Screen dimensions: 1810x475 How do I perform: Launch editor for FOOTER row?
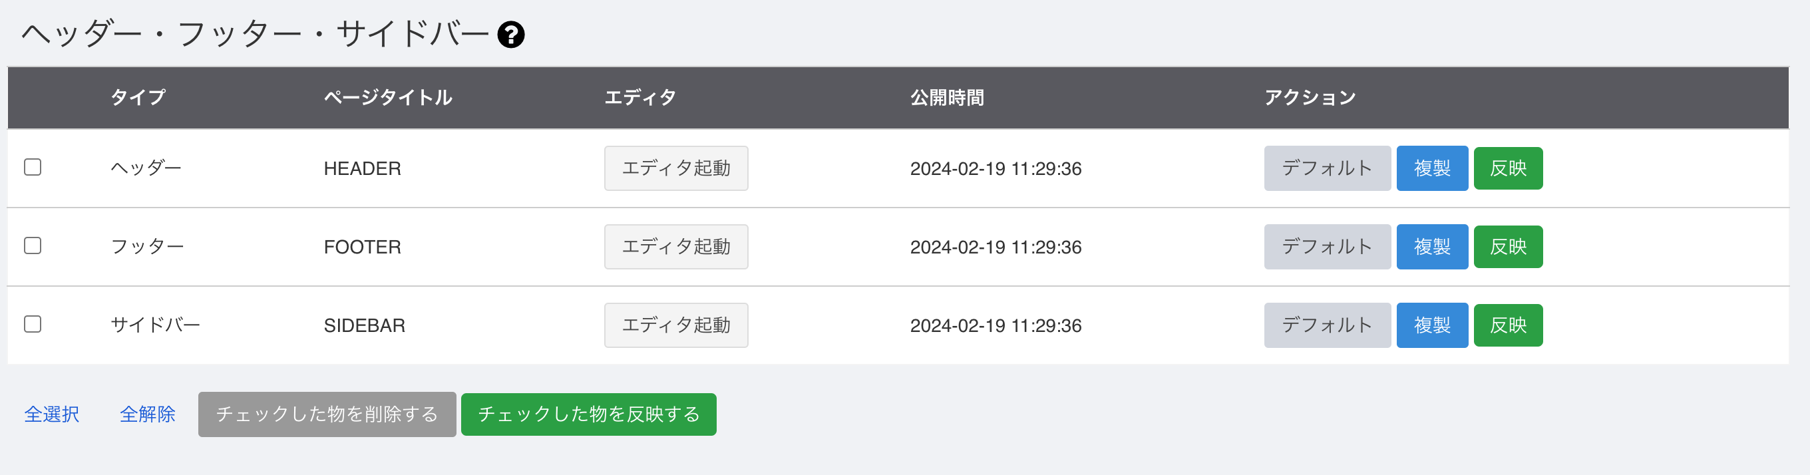click(676, 247)
